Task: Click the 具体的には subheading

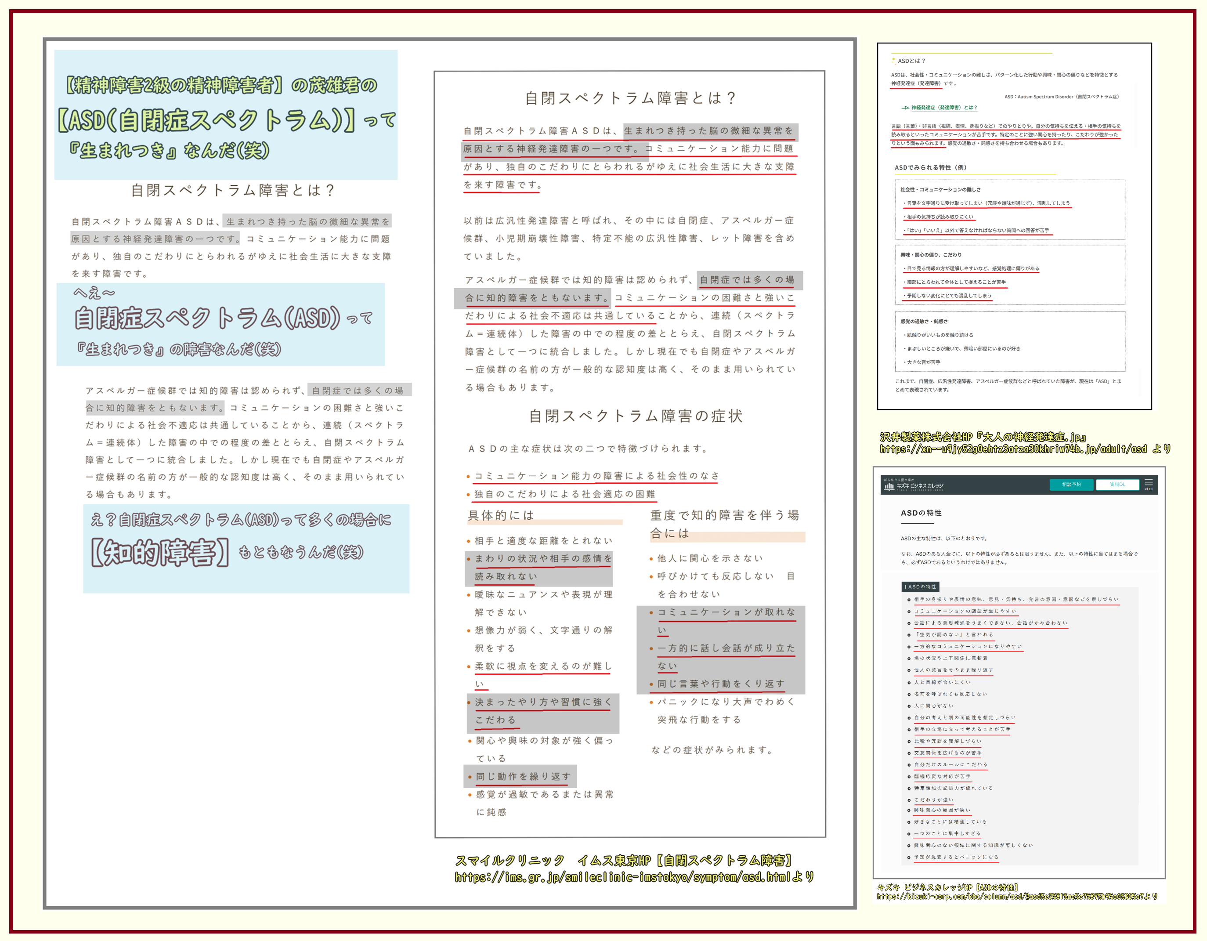Action: tap(501, 515)
